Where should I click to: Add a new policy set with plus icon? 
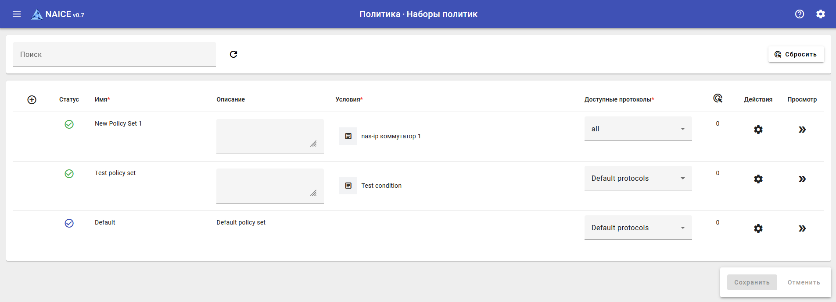click(32, 100)
